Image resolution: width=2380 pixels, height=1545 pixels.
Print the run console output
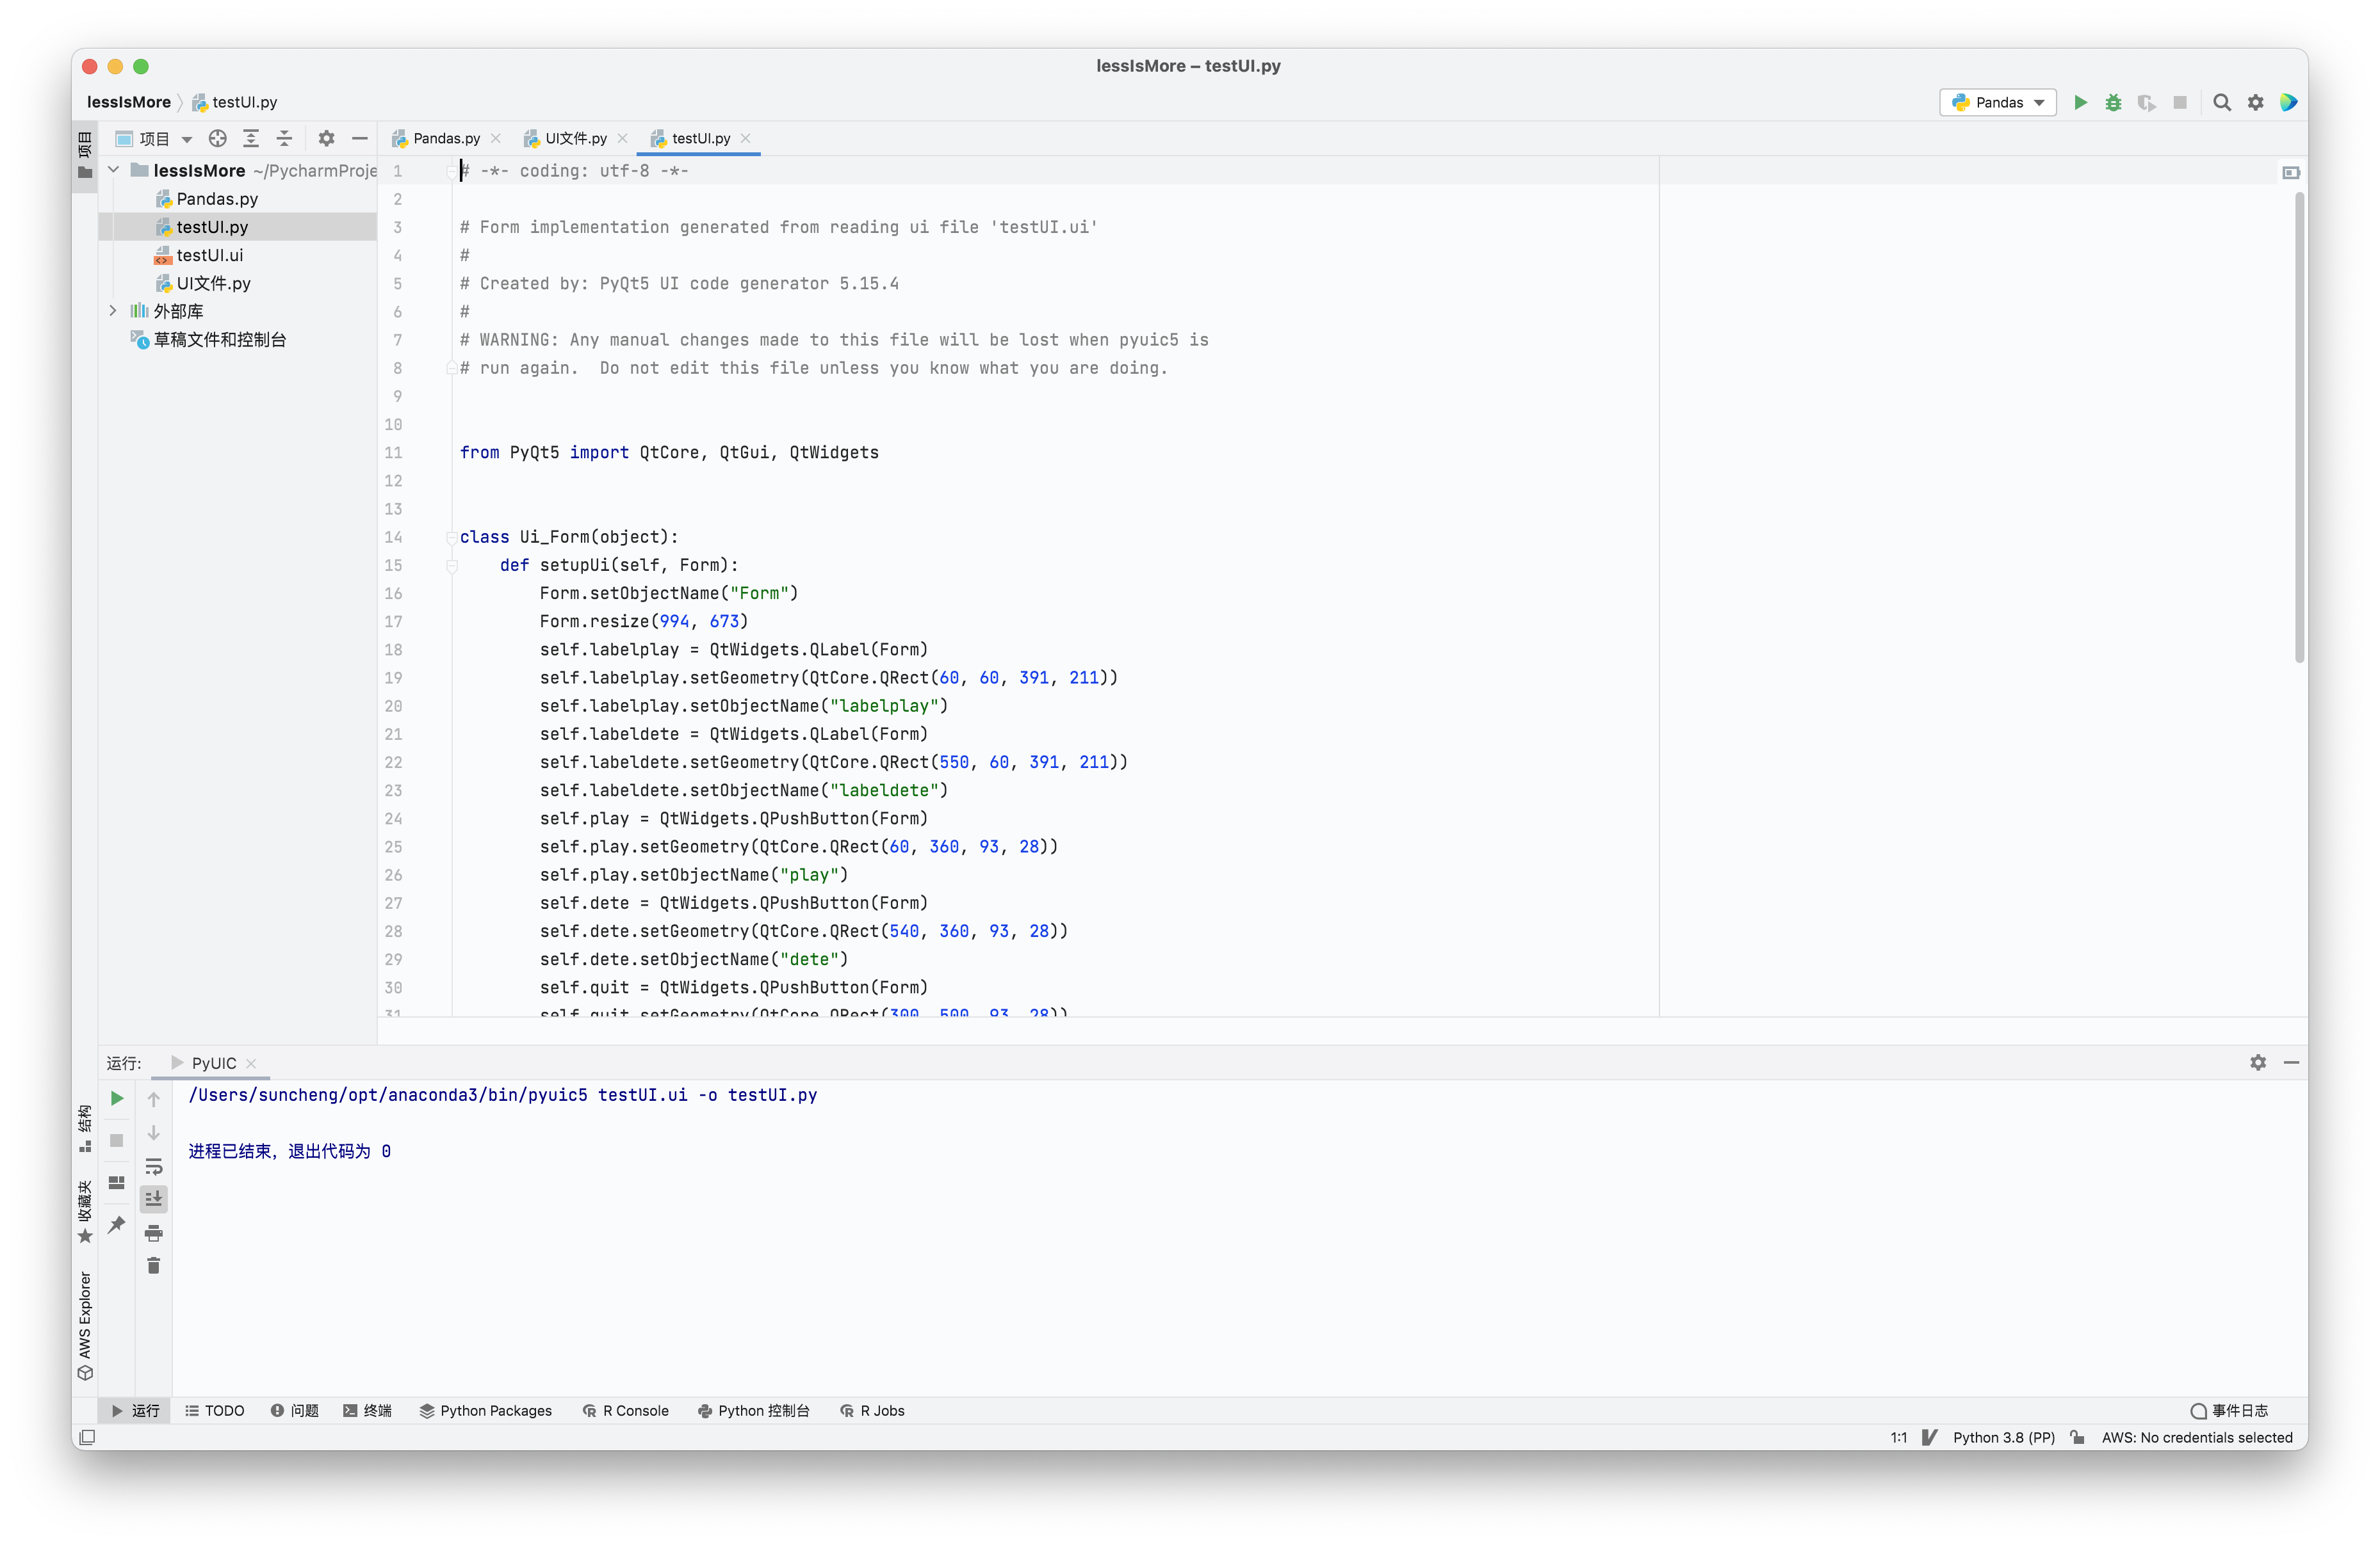[153, 1232]
